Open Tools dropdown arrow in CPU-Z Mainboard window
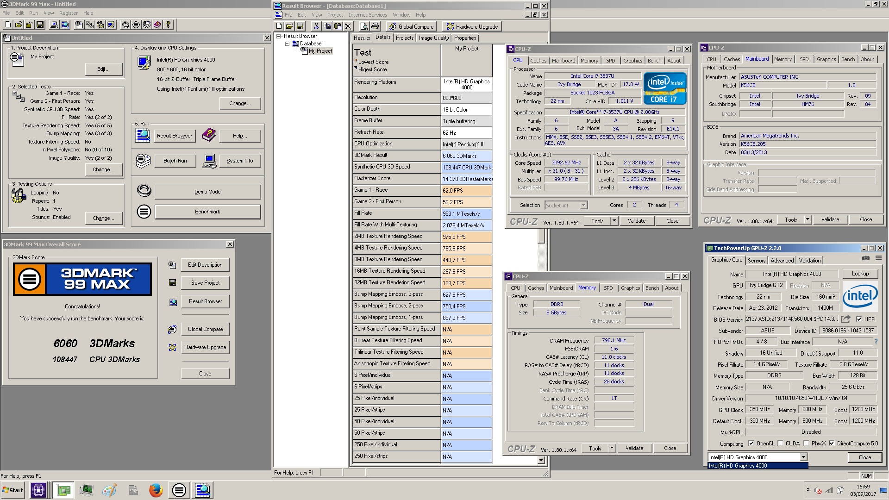This screenshot has width=889, height=500. (808, 219)
